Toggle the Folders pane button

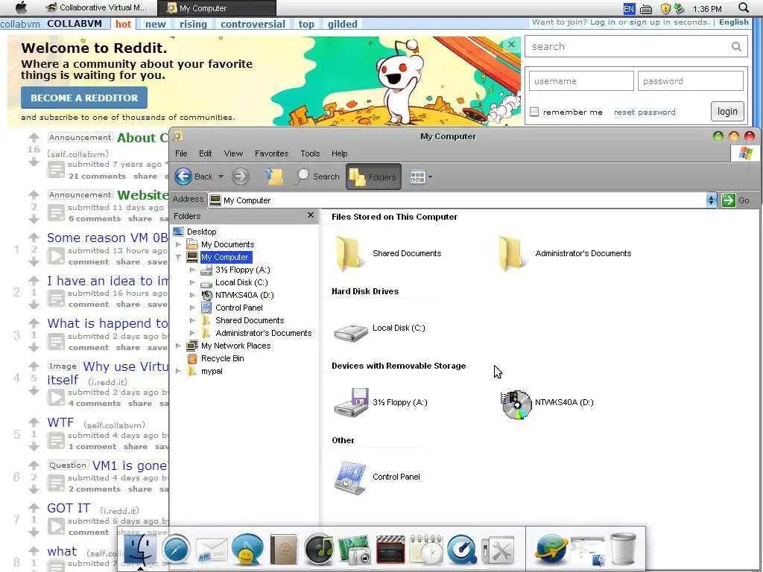(x=373, y=177)
